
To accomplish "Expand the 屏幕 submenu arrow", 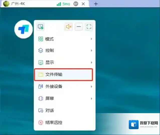I will pos(92,99).
